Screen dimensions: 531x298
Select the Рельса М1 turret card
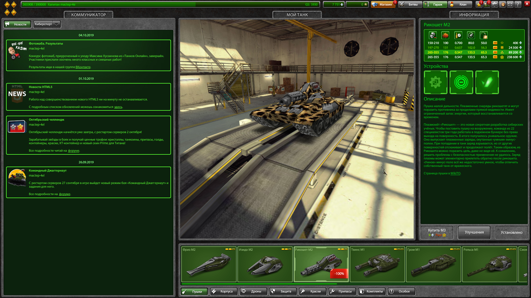(490, 264)
